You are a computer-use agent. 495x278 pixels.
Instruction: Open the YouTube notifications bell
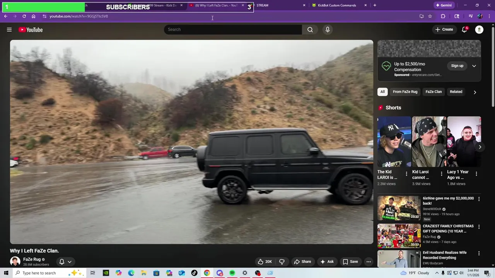464,29
